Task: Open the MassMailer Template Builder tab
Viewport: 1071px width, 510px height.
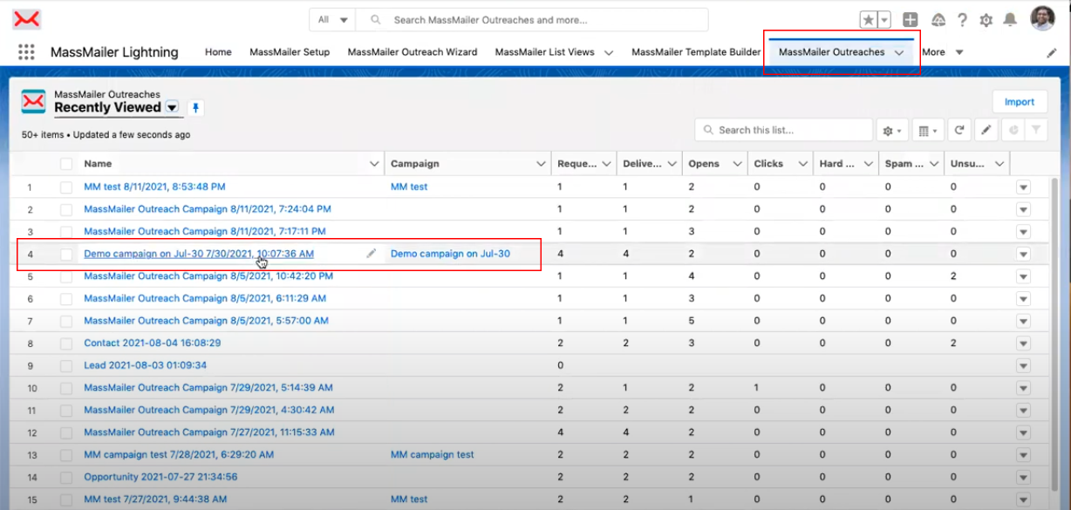Action: pyautogui.click(x=696, y=52)
